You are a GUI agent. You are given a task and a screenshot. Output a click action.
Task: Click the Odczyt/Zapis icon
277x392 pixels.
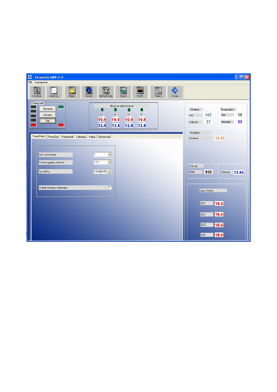tap(106, 92)
